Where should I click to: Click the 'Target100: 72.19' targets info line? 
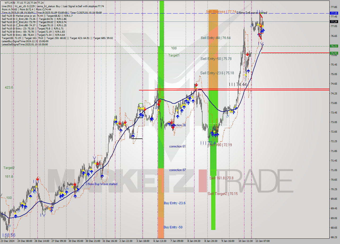pyautogui.click(x=57, y=38)
